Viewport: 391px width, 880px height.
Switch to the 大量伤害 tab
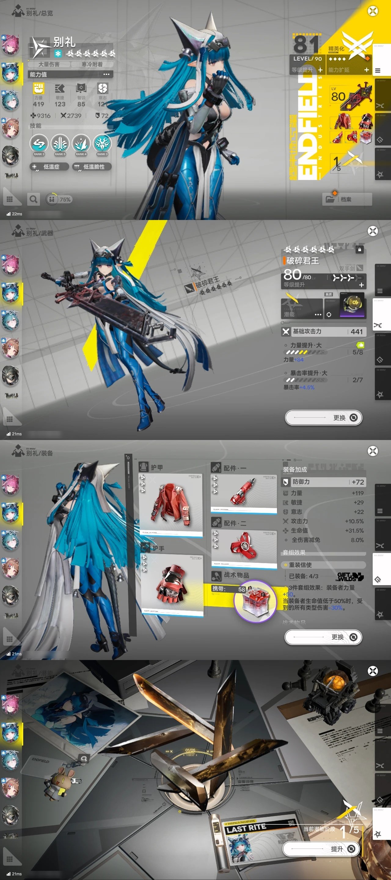pos(49,64)
